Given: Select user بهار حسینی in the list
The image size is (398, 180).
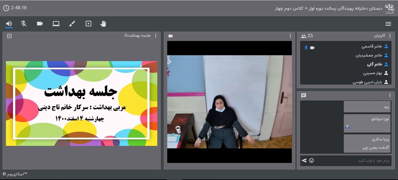Looking at the screenshot, I should pyautogui.click(x=372, y=73).
